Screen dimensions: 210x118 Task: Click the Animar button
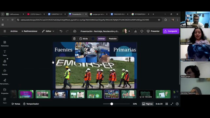(101, 39)
